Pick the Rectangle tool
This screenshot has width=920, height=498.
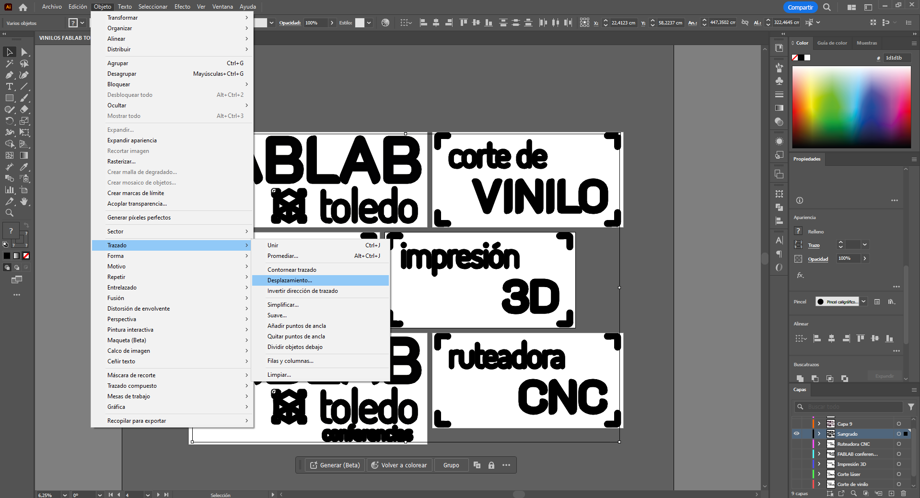tap(10, 98)
